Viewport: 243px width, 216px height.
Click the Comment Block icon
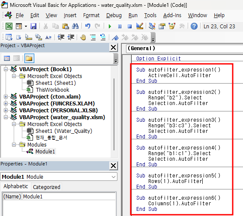point(93,37)
